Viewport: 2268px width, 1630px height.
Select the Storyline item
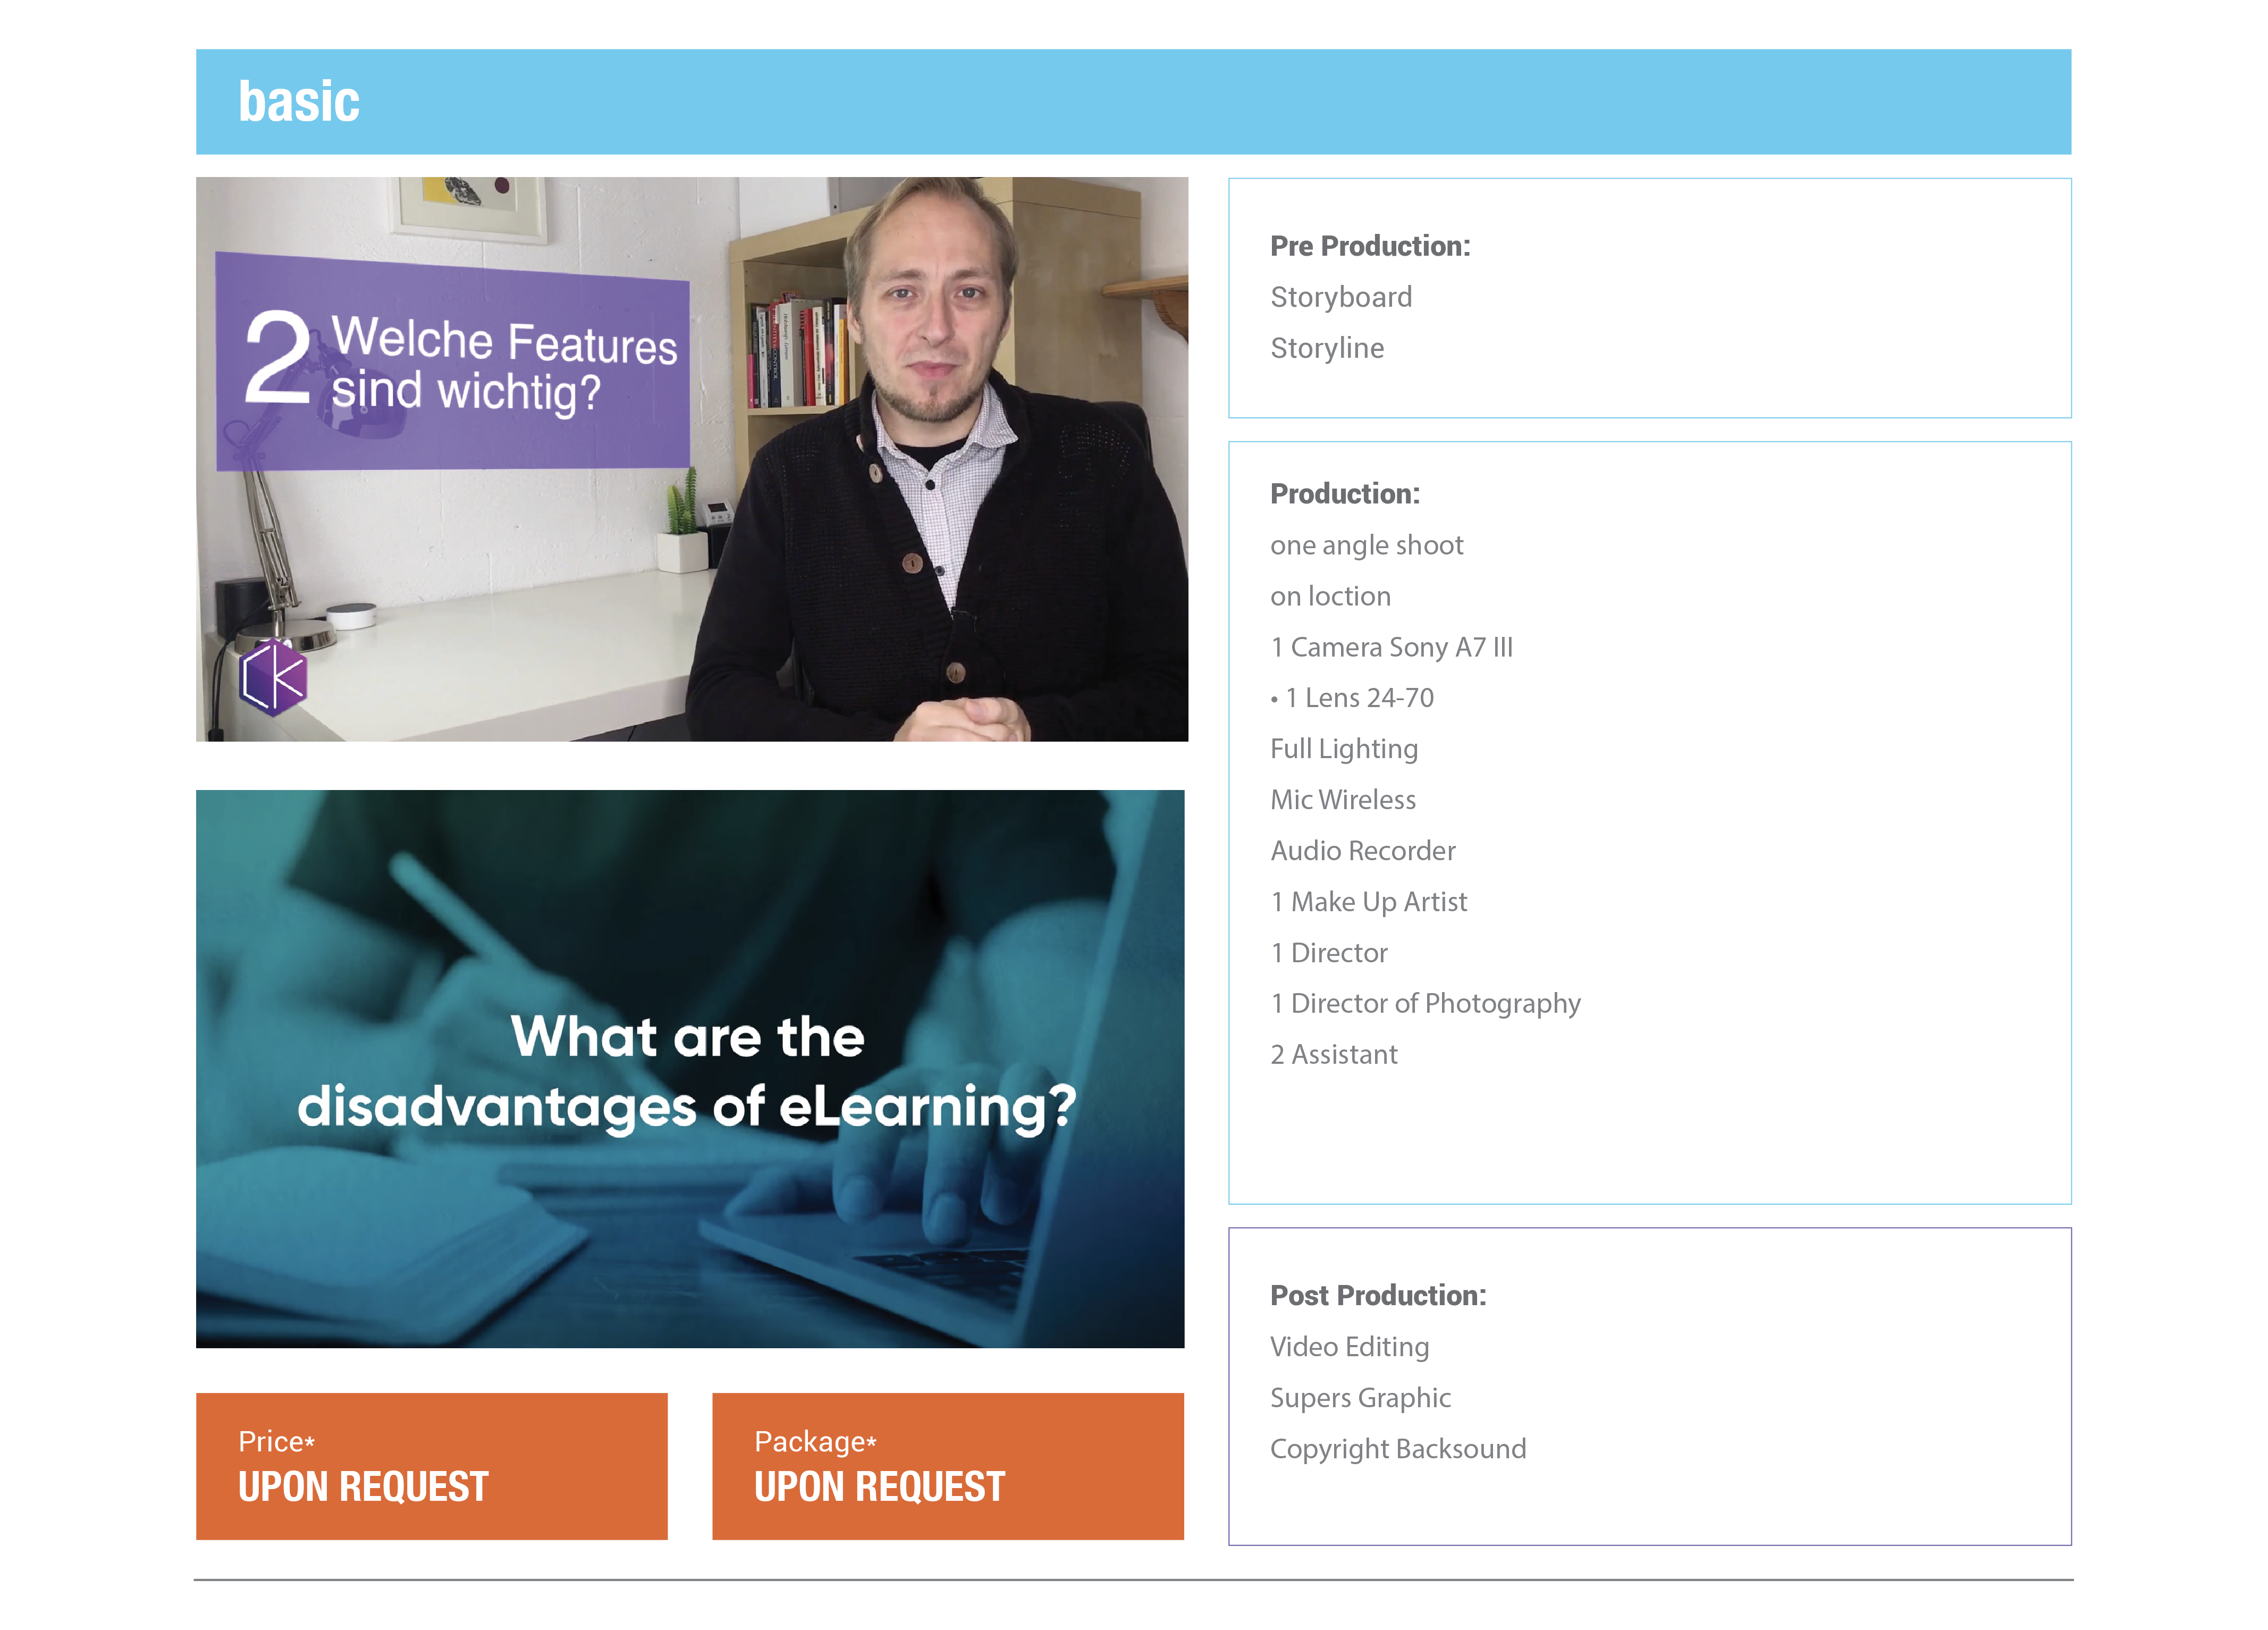[x=1327, y=348]
